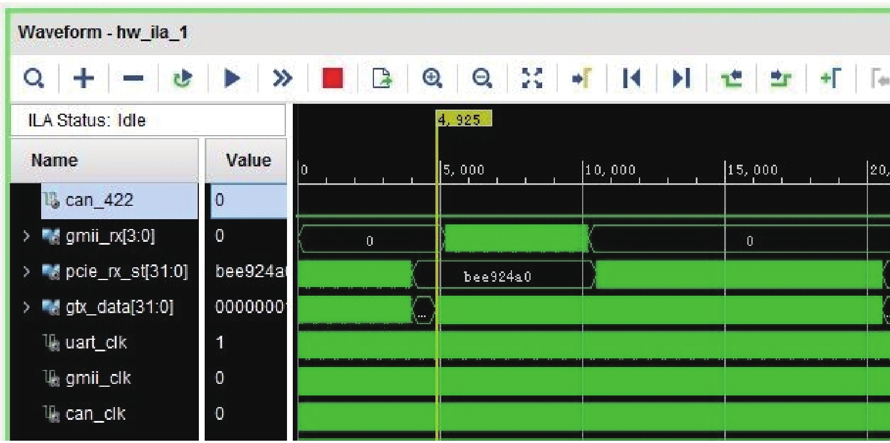The image size is (890, 443).
Task: Run trigger with the play arrow icon
Action: tap(233, 78)
